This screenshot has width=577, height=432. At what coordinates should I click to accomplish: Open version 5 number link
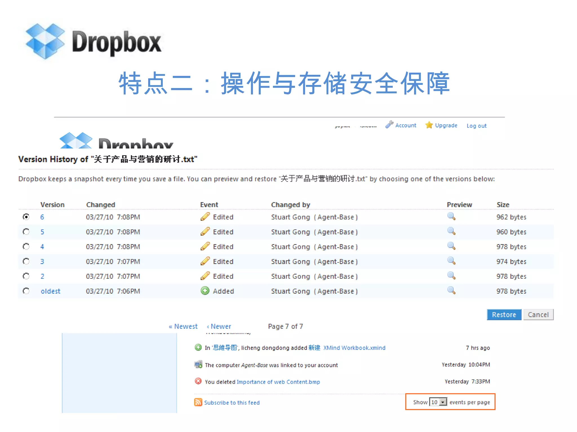click(x=42, y=232)
